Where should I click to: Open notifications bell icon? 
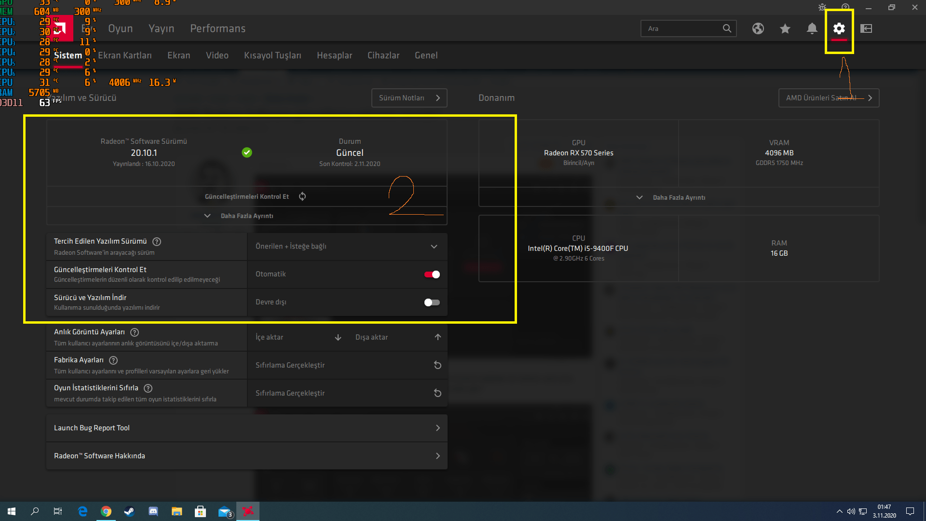coord(812,29)
